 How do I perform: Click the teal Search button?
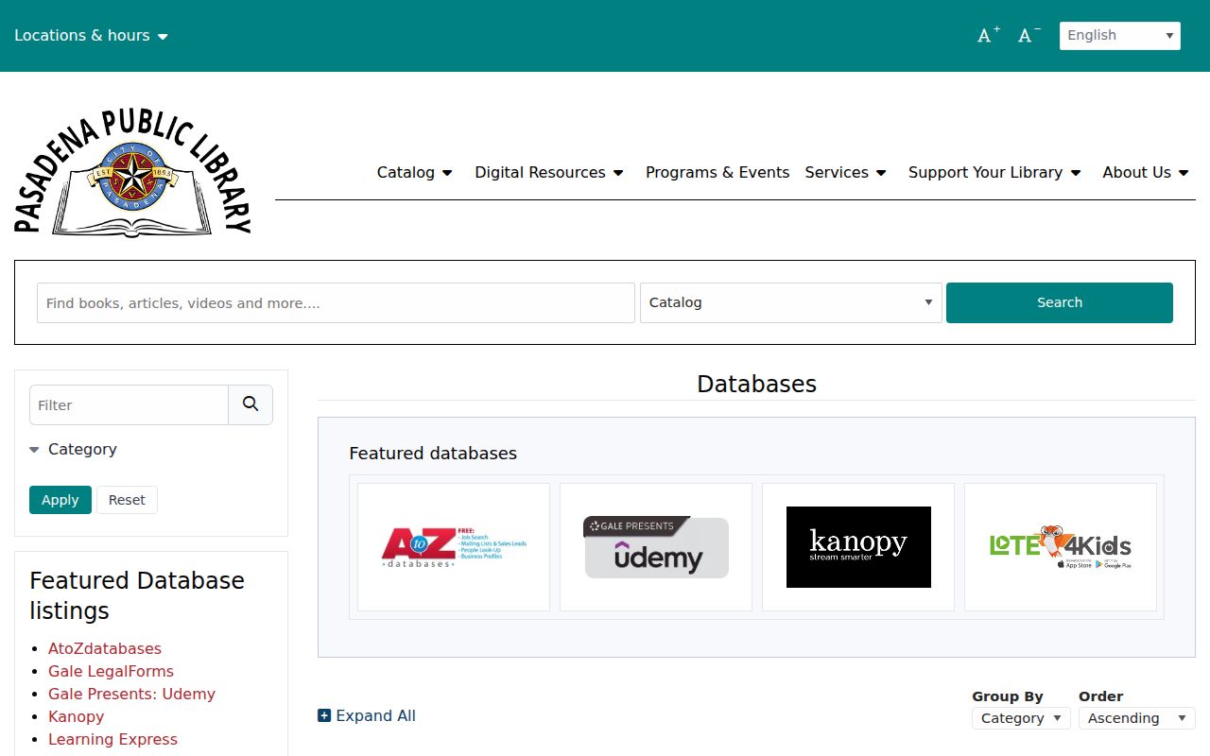(1060, 302)
